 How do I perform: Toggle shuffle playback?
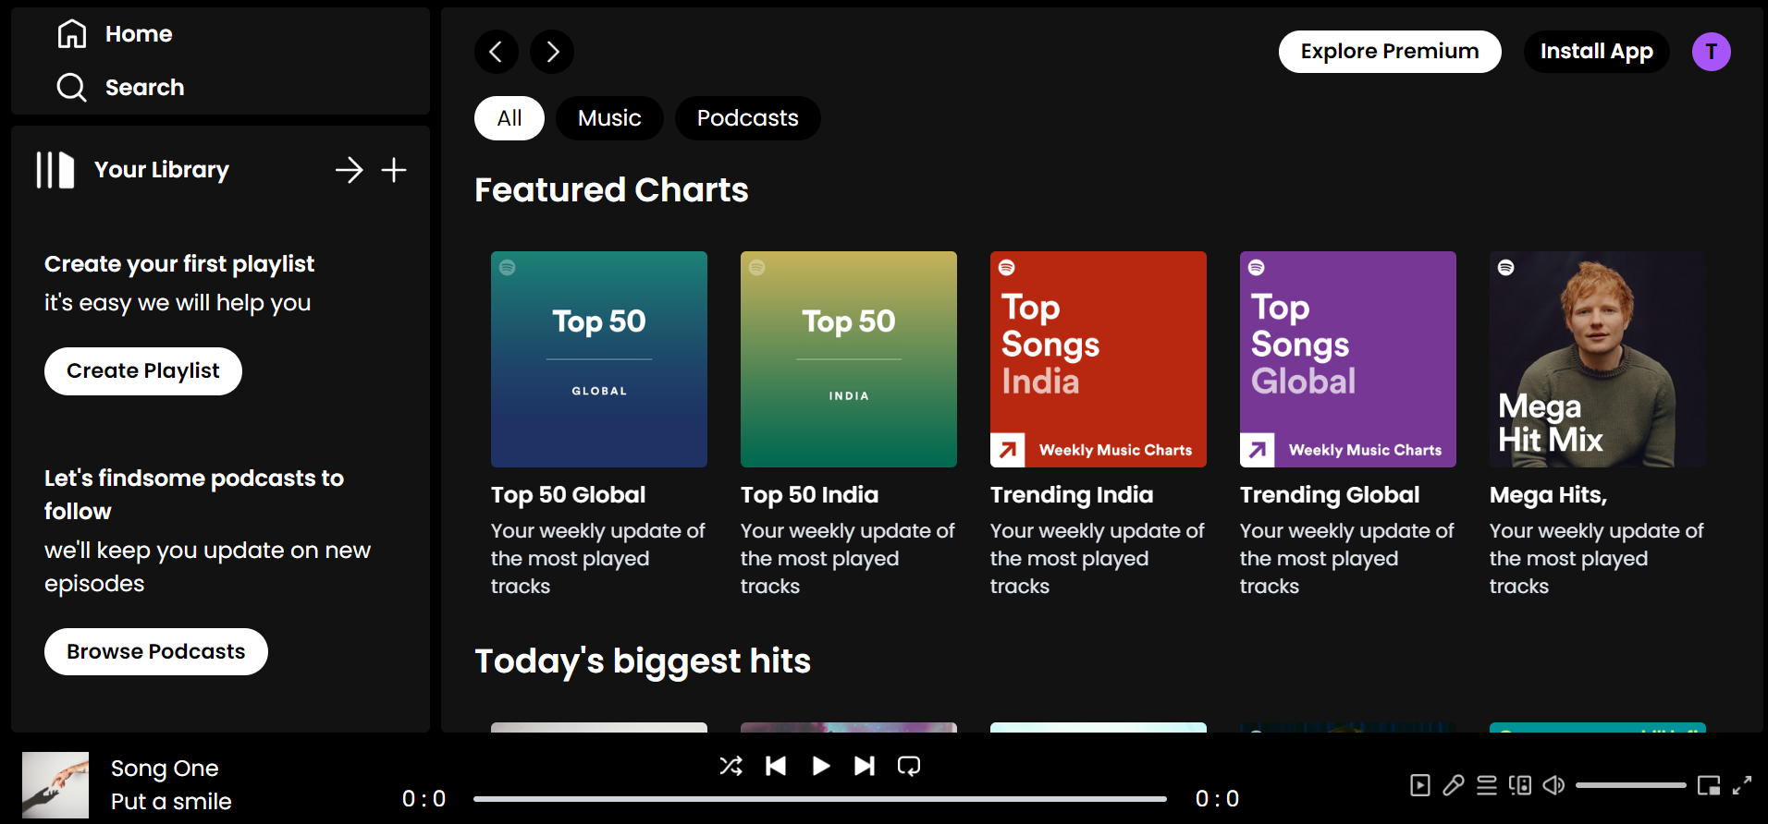pyautogui.click(x=731, y=766)
